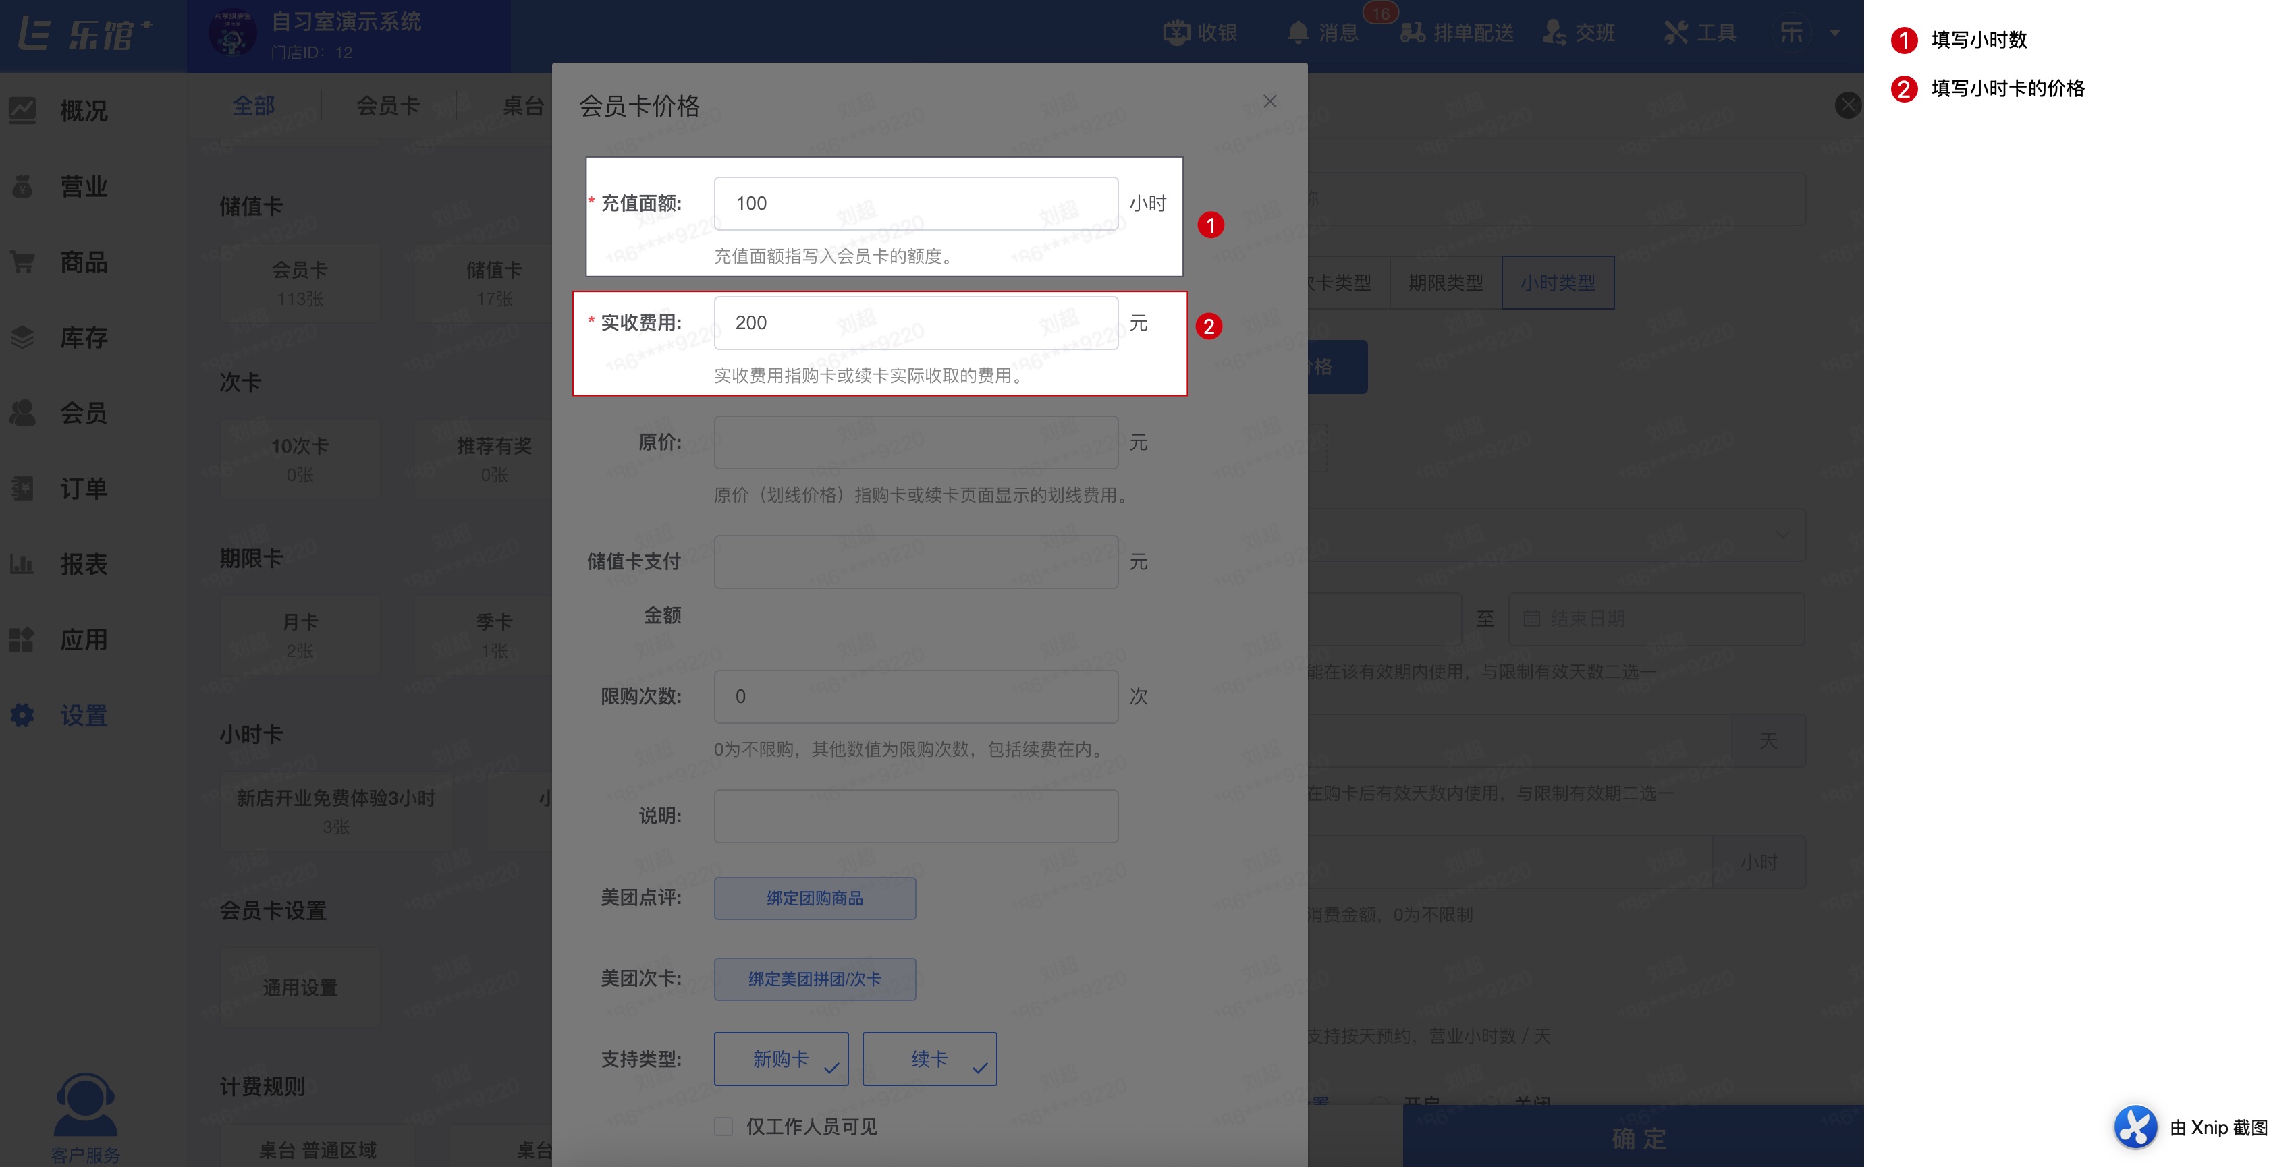Viewport: 2296px width, 1167px height.
Task: Open 通用设置 tile
Action: pyautogui.click(x=300, y=987)
